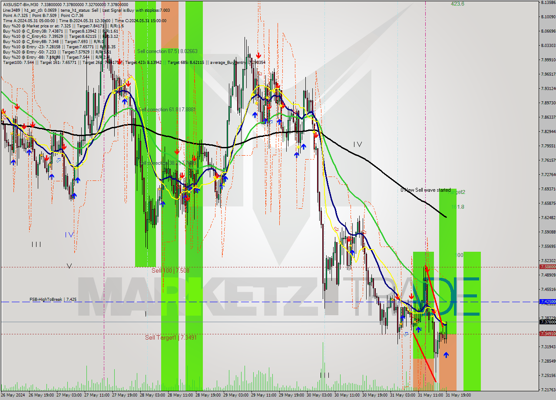Click the 26 May 2024 date label
This screenshot has width=556, height=400.
click(13, 395)
